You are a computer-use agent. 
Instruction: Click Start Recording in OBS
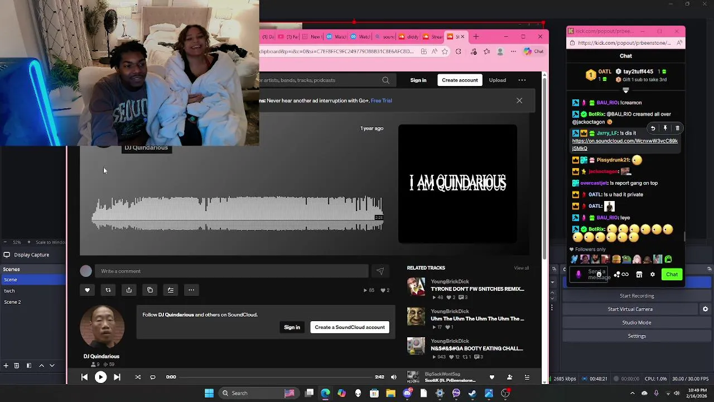click(636, 296)
